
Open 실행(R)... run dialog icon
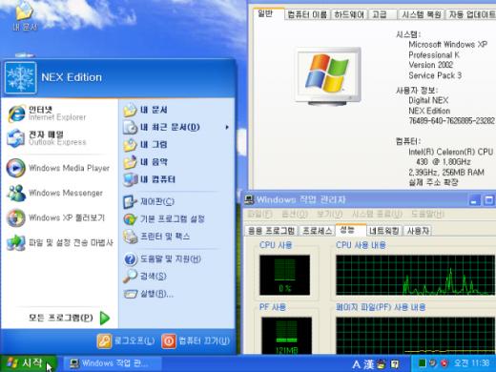pyautogui.click(x=130, y=294)
